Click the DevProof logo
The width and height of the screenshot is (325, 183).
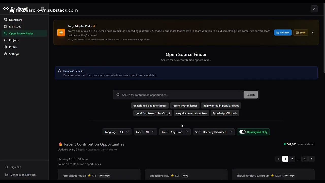point(15,9)
